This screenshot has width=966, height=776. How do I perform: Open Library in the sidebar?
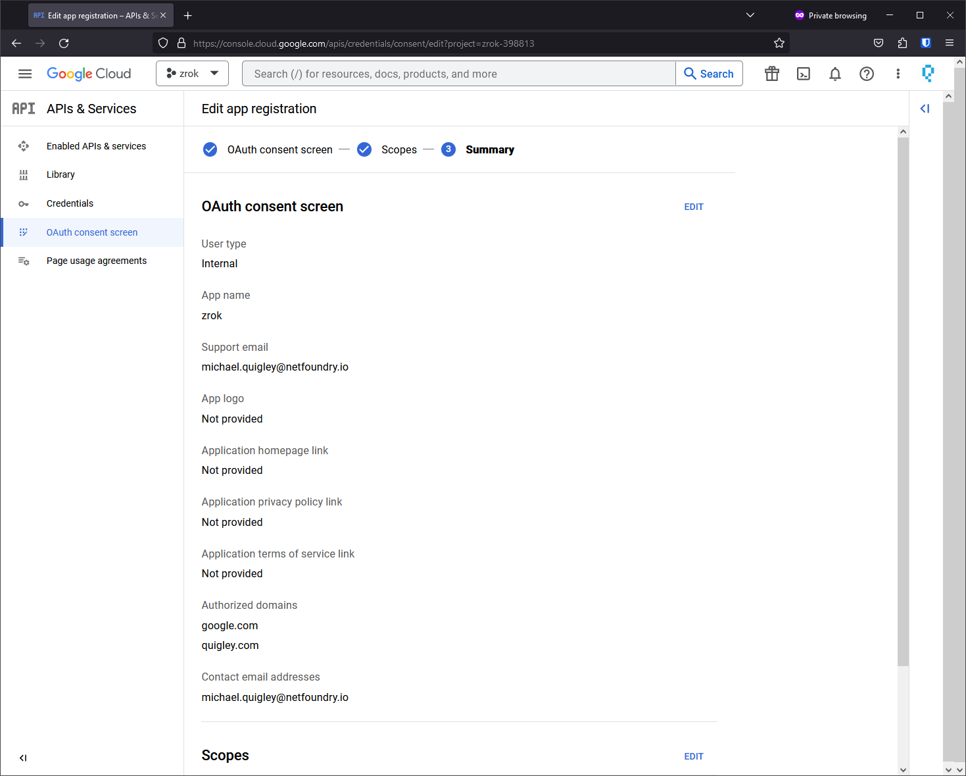point(60,174)
